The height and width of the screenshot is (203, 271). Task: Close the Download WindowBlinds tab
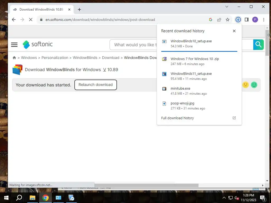click(69, 10)
